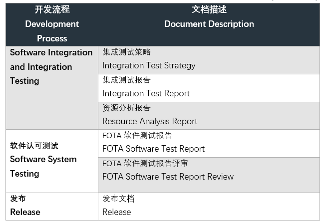The image size is (326, 223).
Task: Click the 开发流程 header text
Action: point(52,9)
